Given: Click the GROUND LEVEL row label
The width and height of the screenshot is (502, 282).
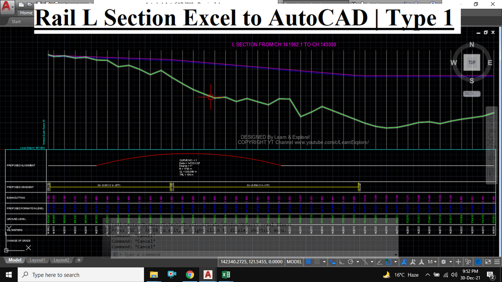Looking at the screenshot, I should pos(16,219).
